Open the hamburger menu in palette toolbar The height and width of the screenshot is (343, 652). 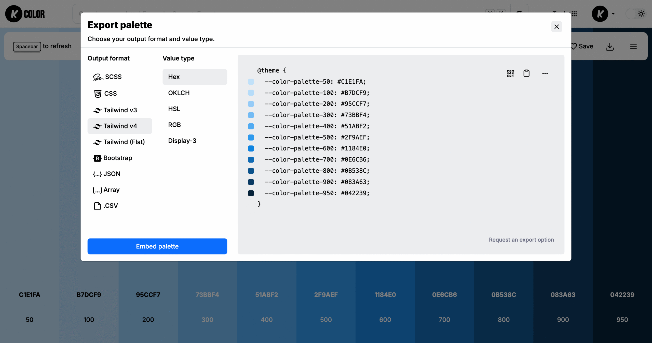click(x=633, y=47)
